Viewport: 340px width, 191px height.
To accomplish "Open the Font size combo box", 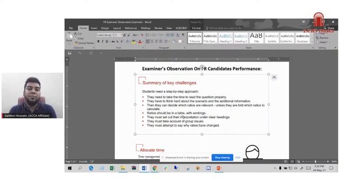I will click(118, 35).
